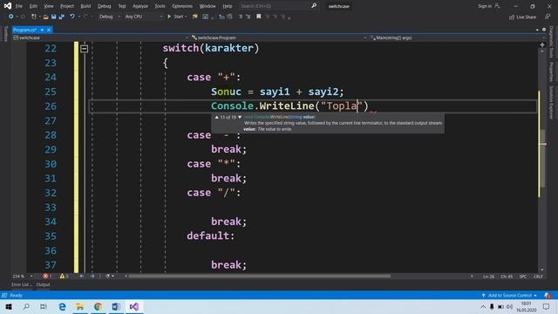The height and width of the screenshot is (314, 558).
Task: Open the switchcase.Program type dropdown
Action: click(x=279, y=38)
